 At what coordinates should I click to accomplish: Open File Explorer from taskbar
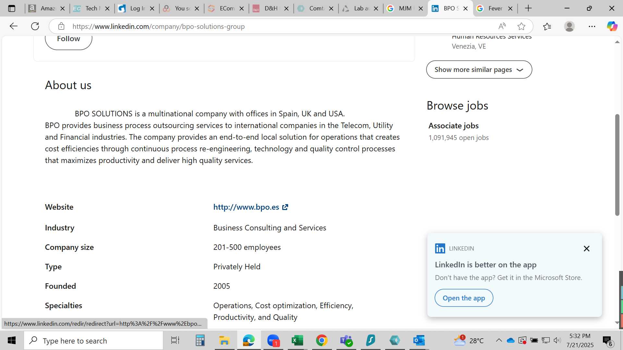[224, 341]
